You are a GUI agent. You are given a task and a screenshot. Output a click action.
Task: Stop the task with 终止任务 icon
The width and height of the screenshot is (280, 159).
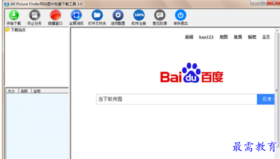pyautogui.click(x=34, y=15)
